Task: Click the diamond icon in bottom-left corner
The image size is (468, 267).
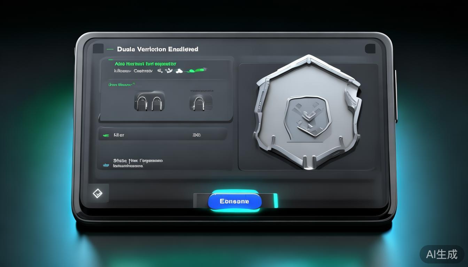Action: [98, 193]
